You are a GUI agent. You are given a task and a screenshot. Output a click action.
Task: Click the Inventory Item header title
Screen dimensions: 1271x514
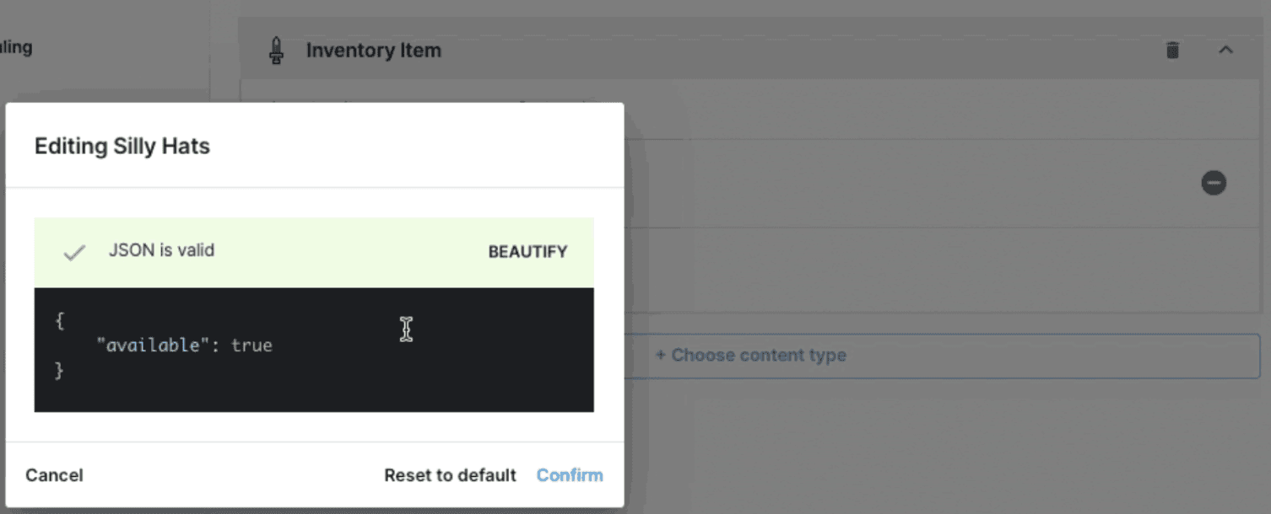373,51
